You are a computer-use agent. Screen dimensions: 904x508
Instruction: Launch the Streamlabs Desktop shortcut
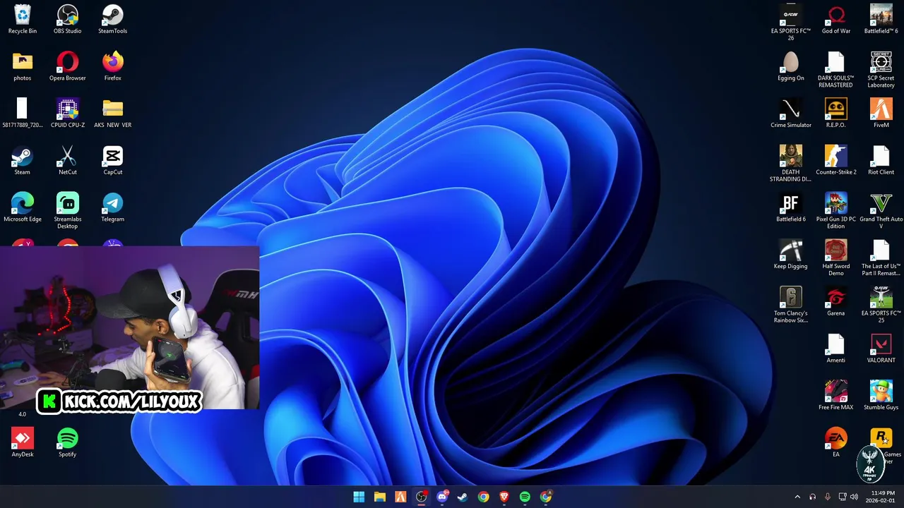[68, 211]
